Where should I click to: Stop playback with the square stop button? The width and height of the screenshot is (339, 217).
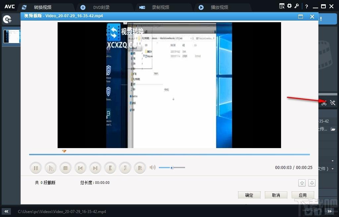coord(66,168)
